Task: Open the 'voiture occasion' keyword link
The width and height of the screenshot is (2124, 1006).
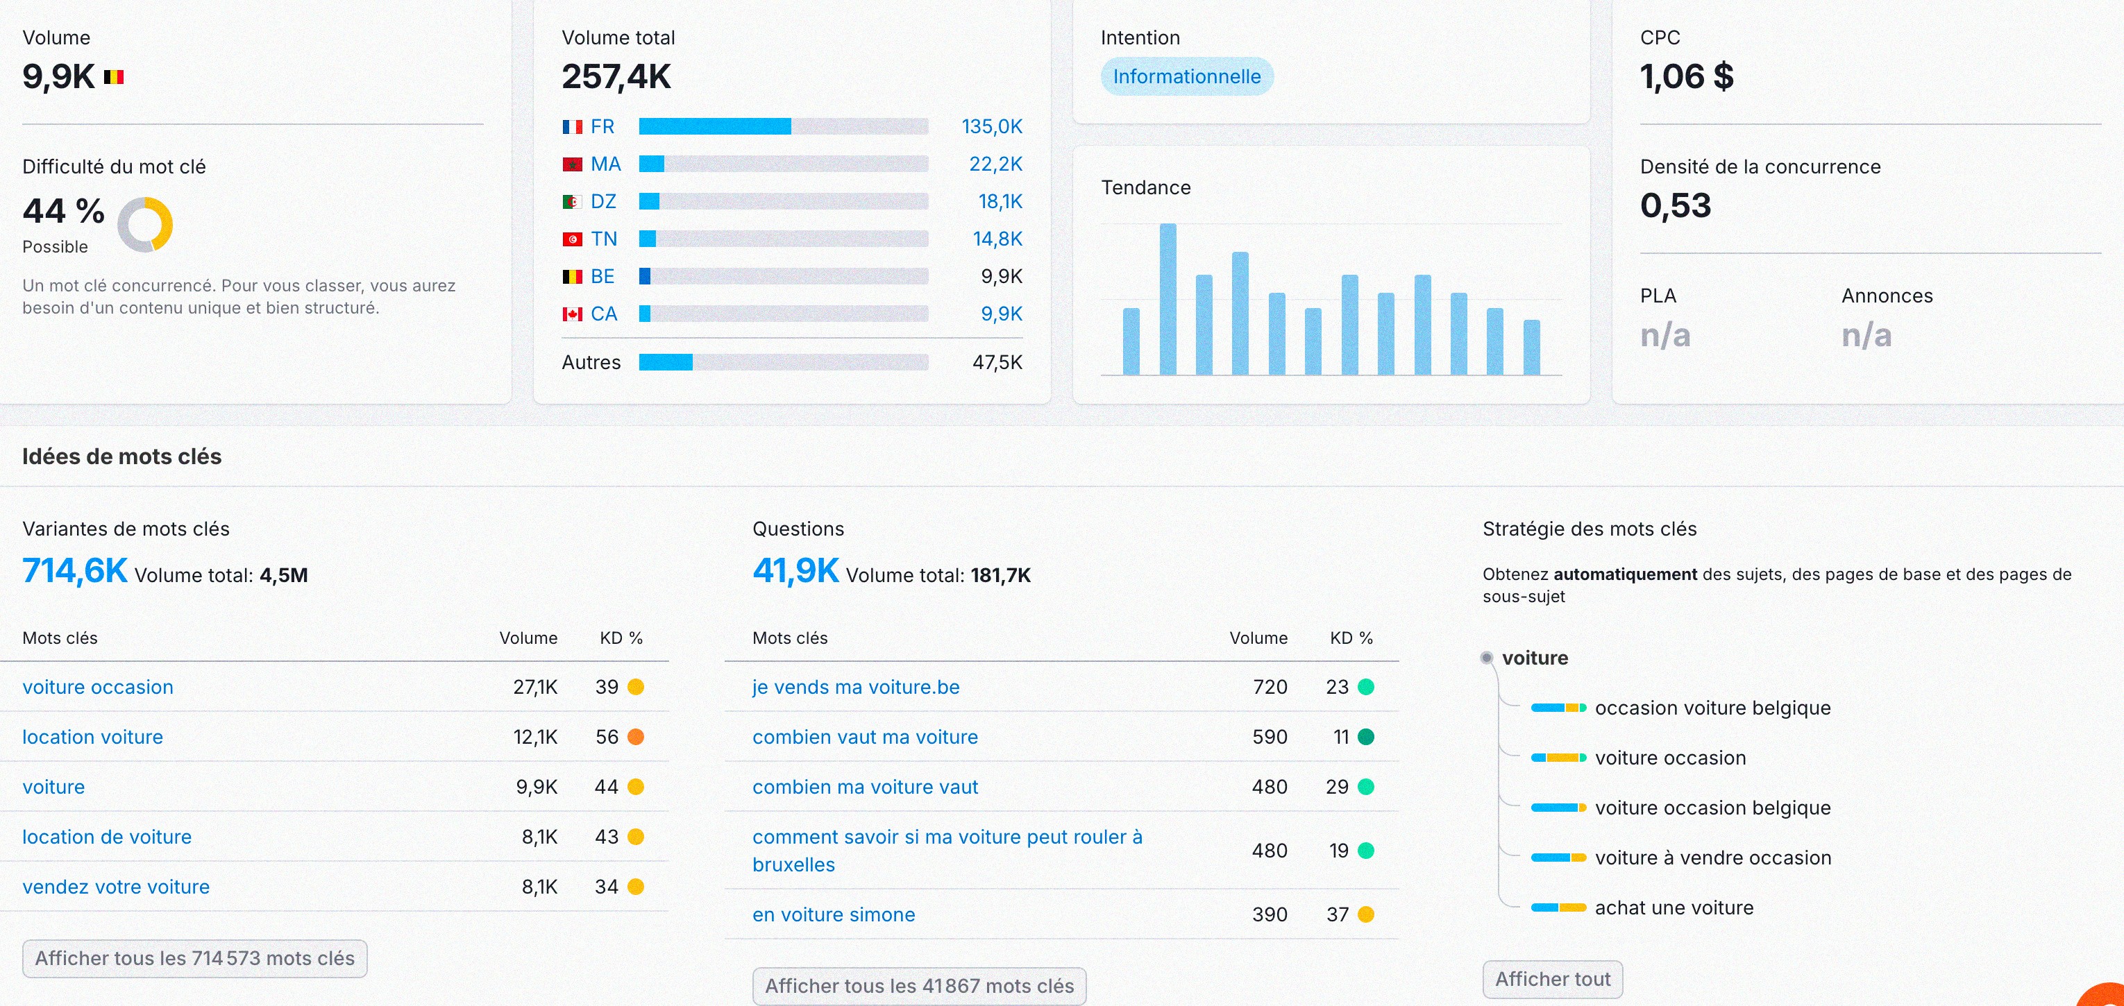Action: tap(98, 687)
